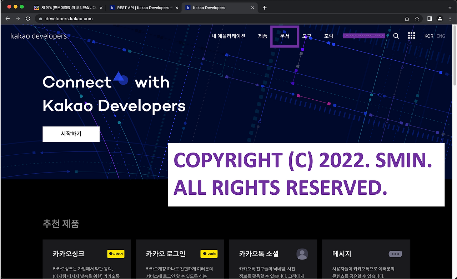Click the 메시지 speech bubble icon

[395, 254]
